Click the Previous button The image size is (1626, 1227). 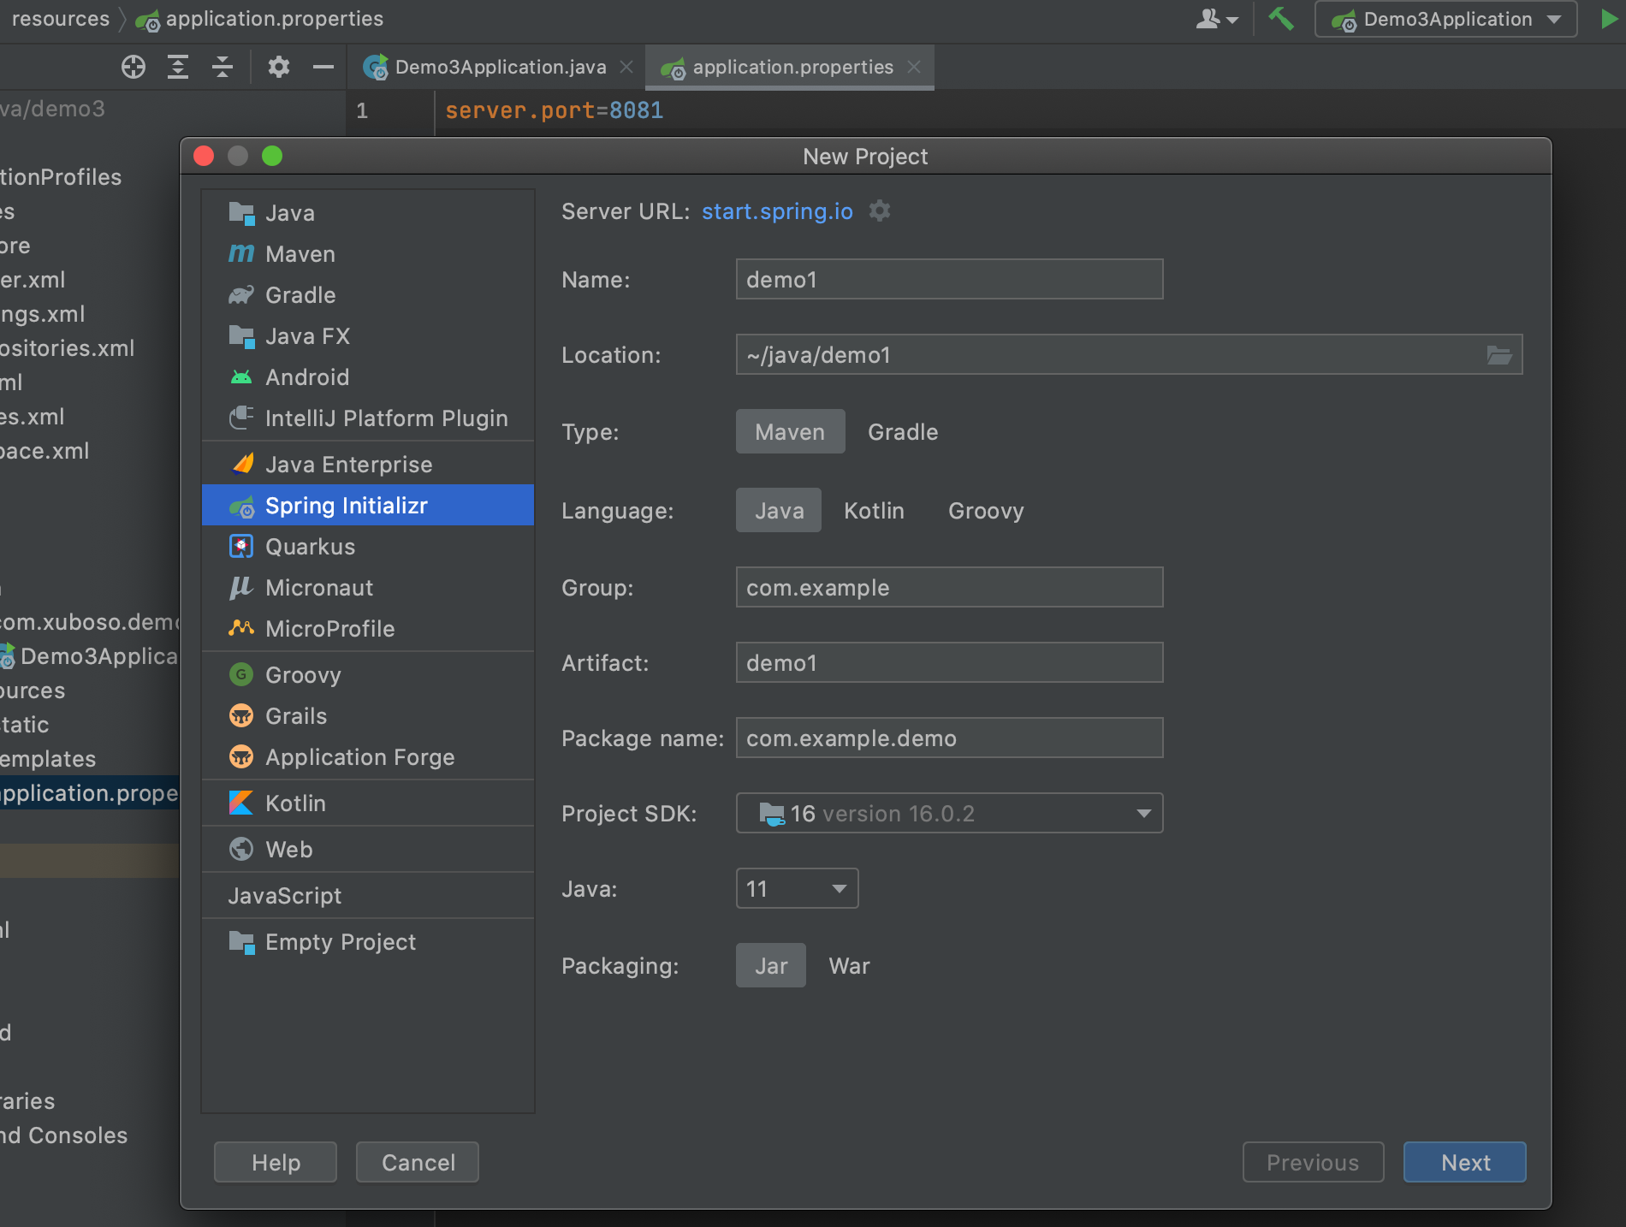coord(1313,1162)
